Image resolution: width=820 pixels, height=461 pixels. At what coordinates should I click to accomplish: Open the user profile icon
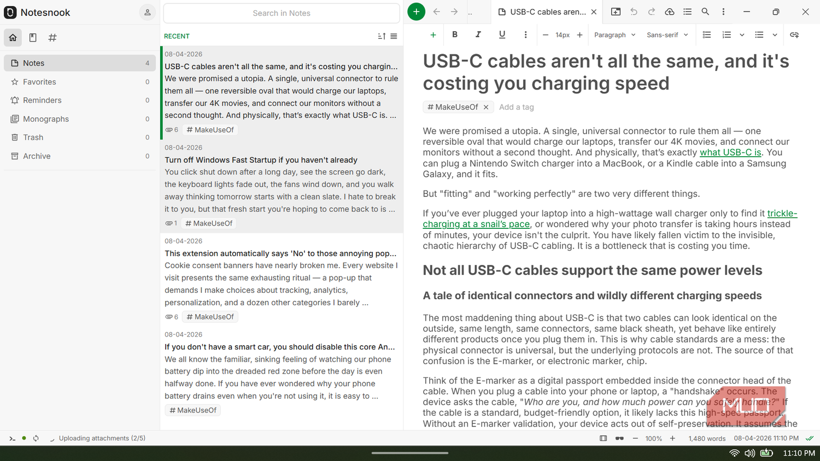(x=147, y=12)
